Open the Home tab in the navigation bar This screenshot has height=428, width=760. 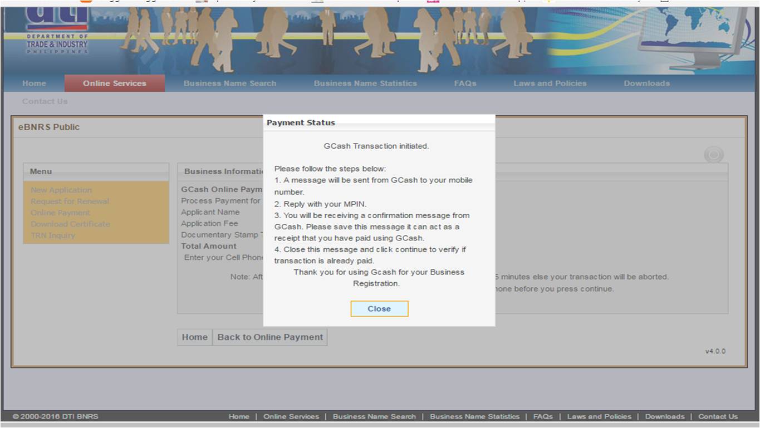pyautogui.click(x=33, y=83)
